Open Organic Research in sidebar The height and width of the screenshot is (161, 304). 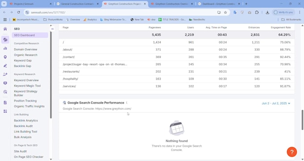pyautogui.click(x=25, y=55)
